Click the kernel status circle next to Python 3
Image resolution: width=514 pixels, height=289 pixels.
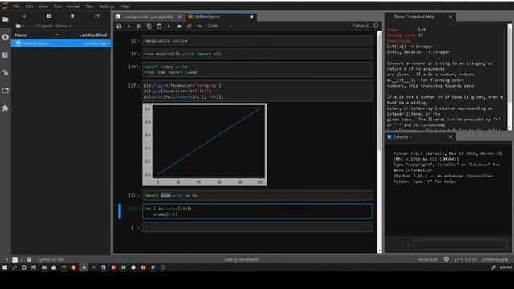(376, 26)
